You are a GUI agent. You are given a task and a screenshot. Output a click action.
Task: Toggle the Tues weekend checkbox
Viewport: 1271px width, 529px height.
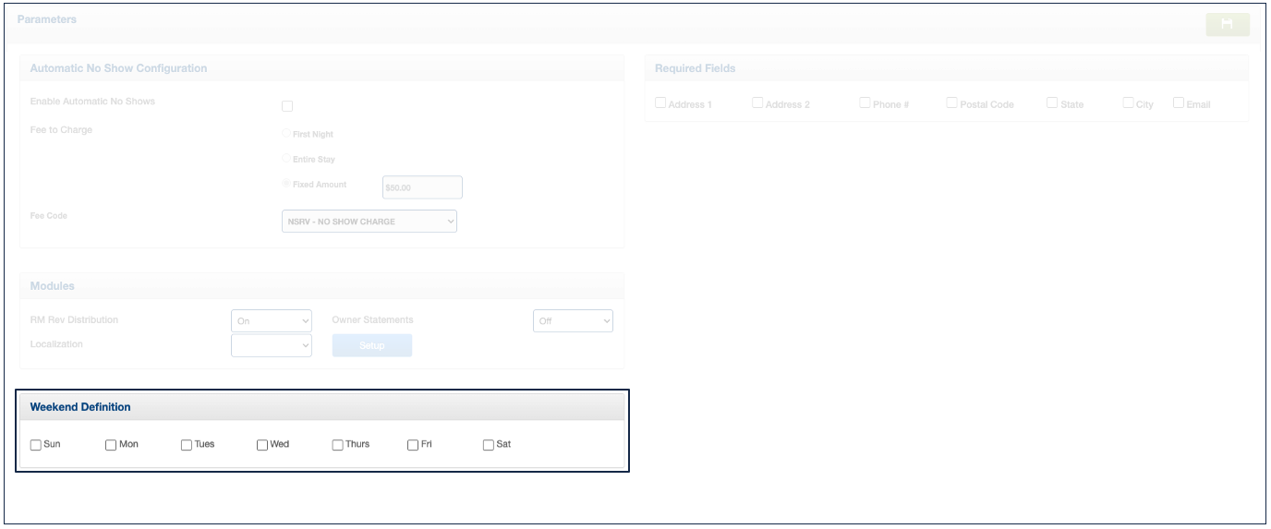(x=187, y=445)
